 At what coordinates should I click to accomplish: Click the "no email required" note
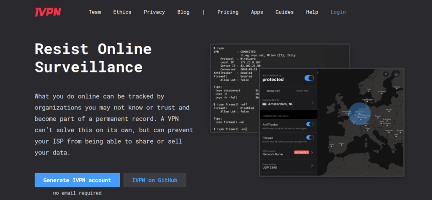point(77,193)
